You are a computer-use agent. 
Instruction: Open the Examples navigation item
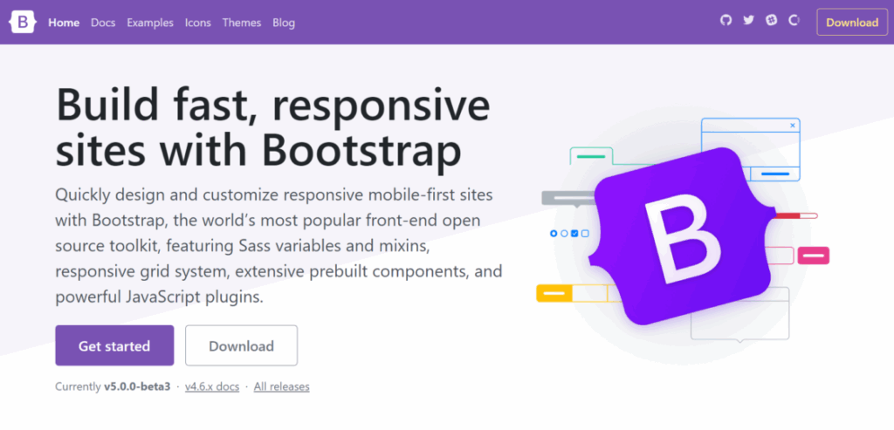[x=150, y=23]
